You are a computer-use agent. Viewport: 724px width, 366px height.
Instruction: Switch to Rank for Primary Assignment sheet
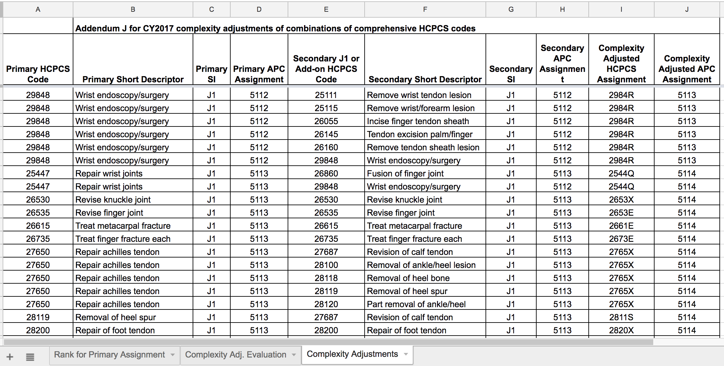109,355
